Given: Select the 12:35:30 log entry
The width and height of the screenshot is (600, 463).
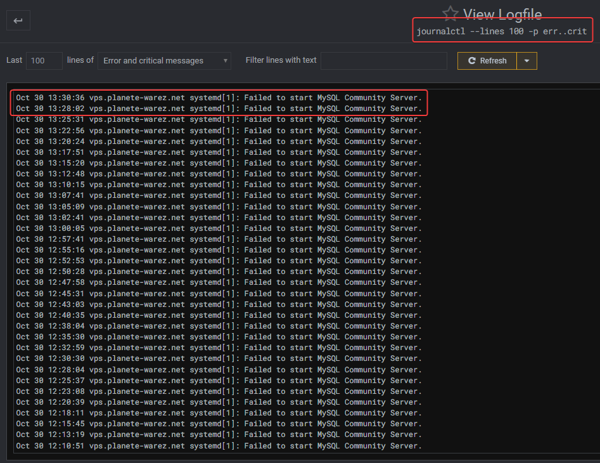Looking at the screenshot, I should click(219, 337).
